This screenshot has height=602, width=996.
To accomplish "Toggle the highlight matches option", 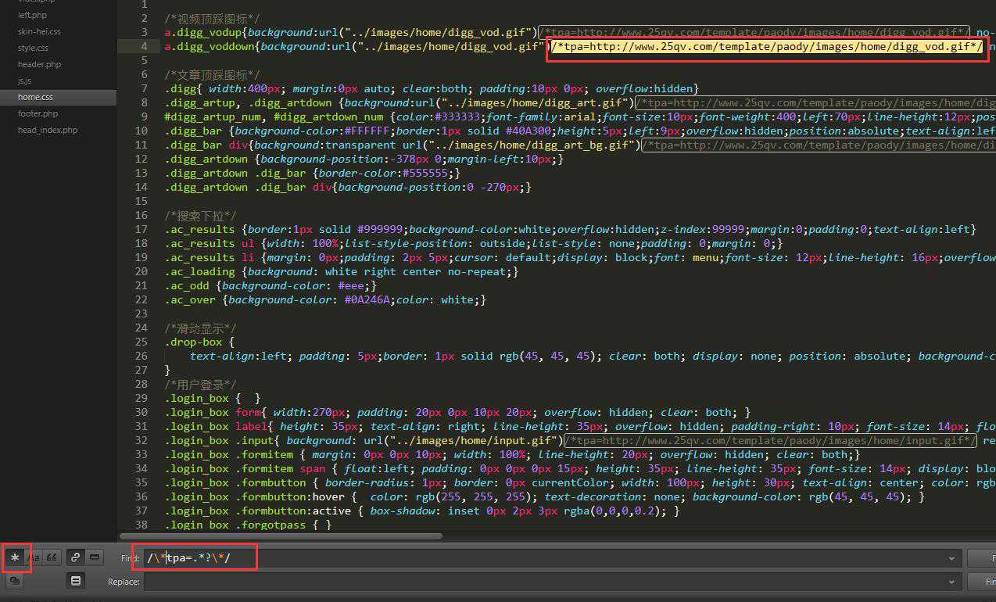I will pos(75,581).
